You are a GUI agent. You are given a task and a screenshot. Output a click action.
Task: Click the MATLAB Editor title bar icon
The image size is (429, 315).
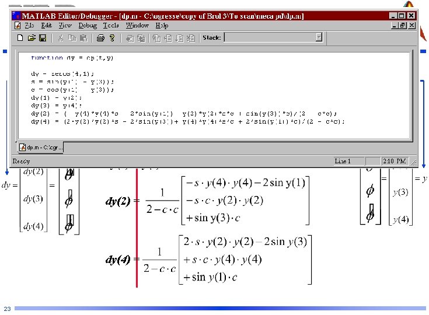point(16,16)
